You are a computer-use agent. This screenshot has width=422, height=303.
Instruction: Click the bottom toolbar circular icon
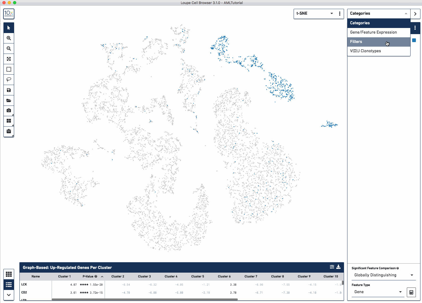pos(9,131)
